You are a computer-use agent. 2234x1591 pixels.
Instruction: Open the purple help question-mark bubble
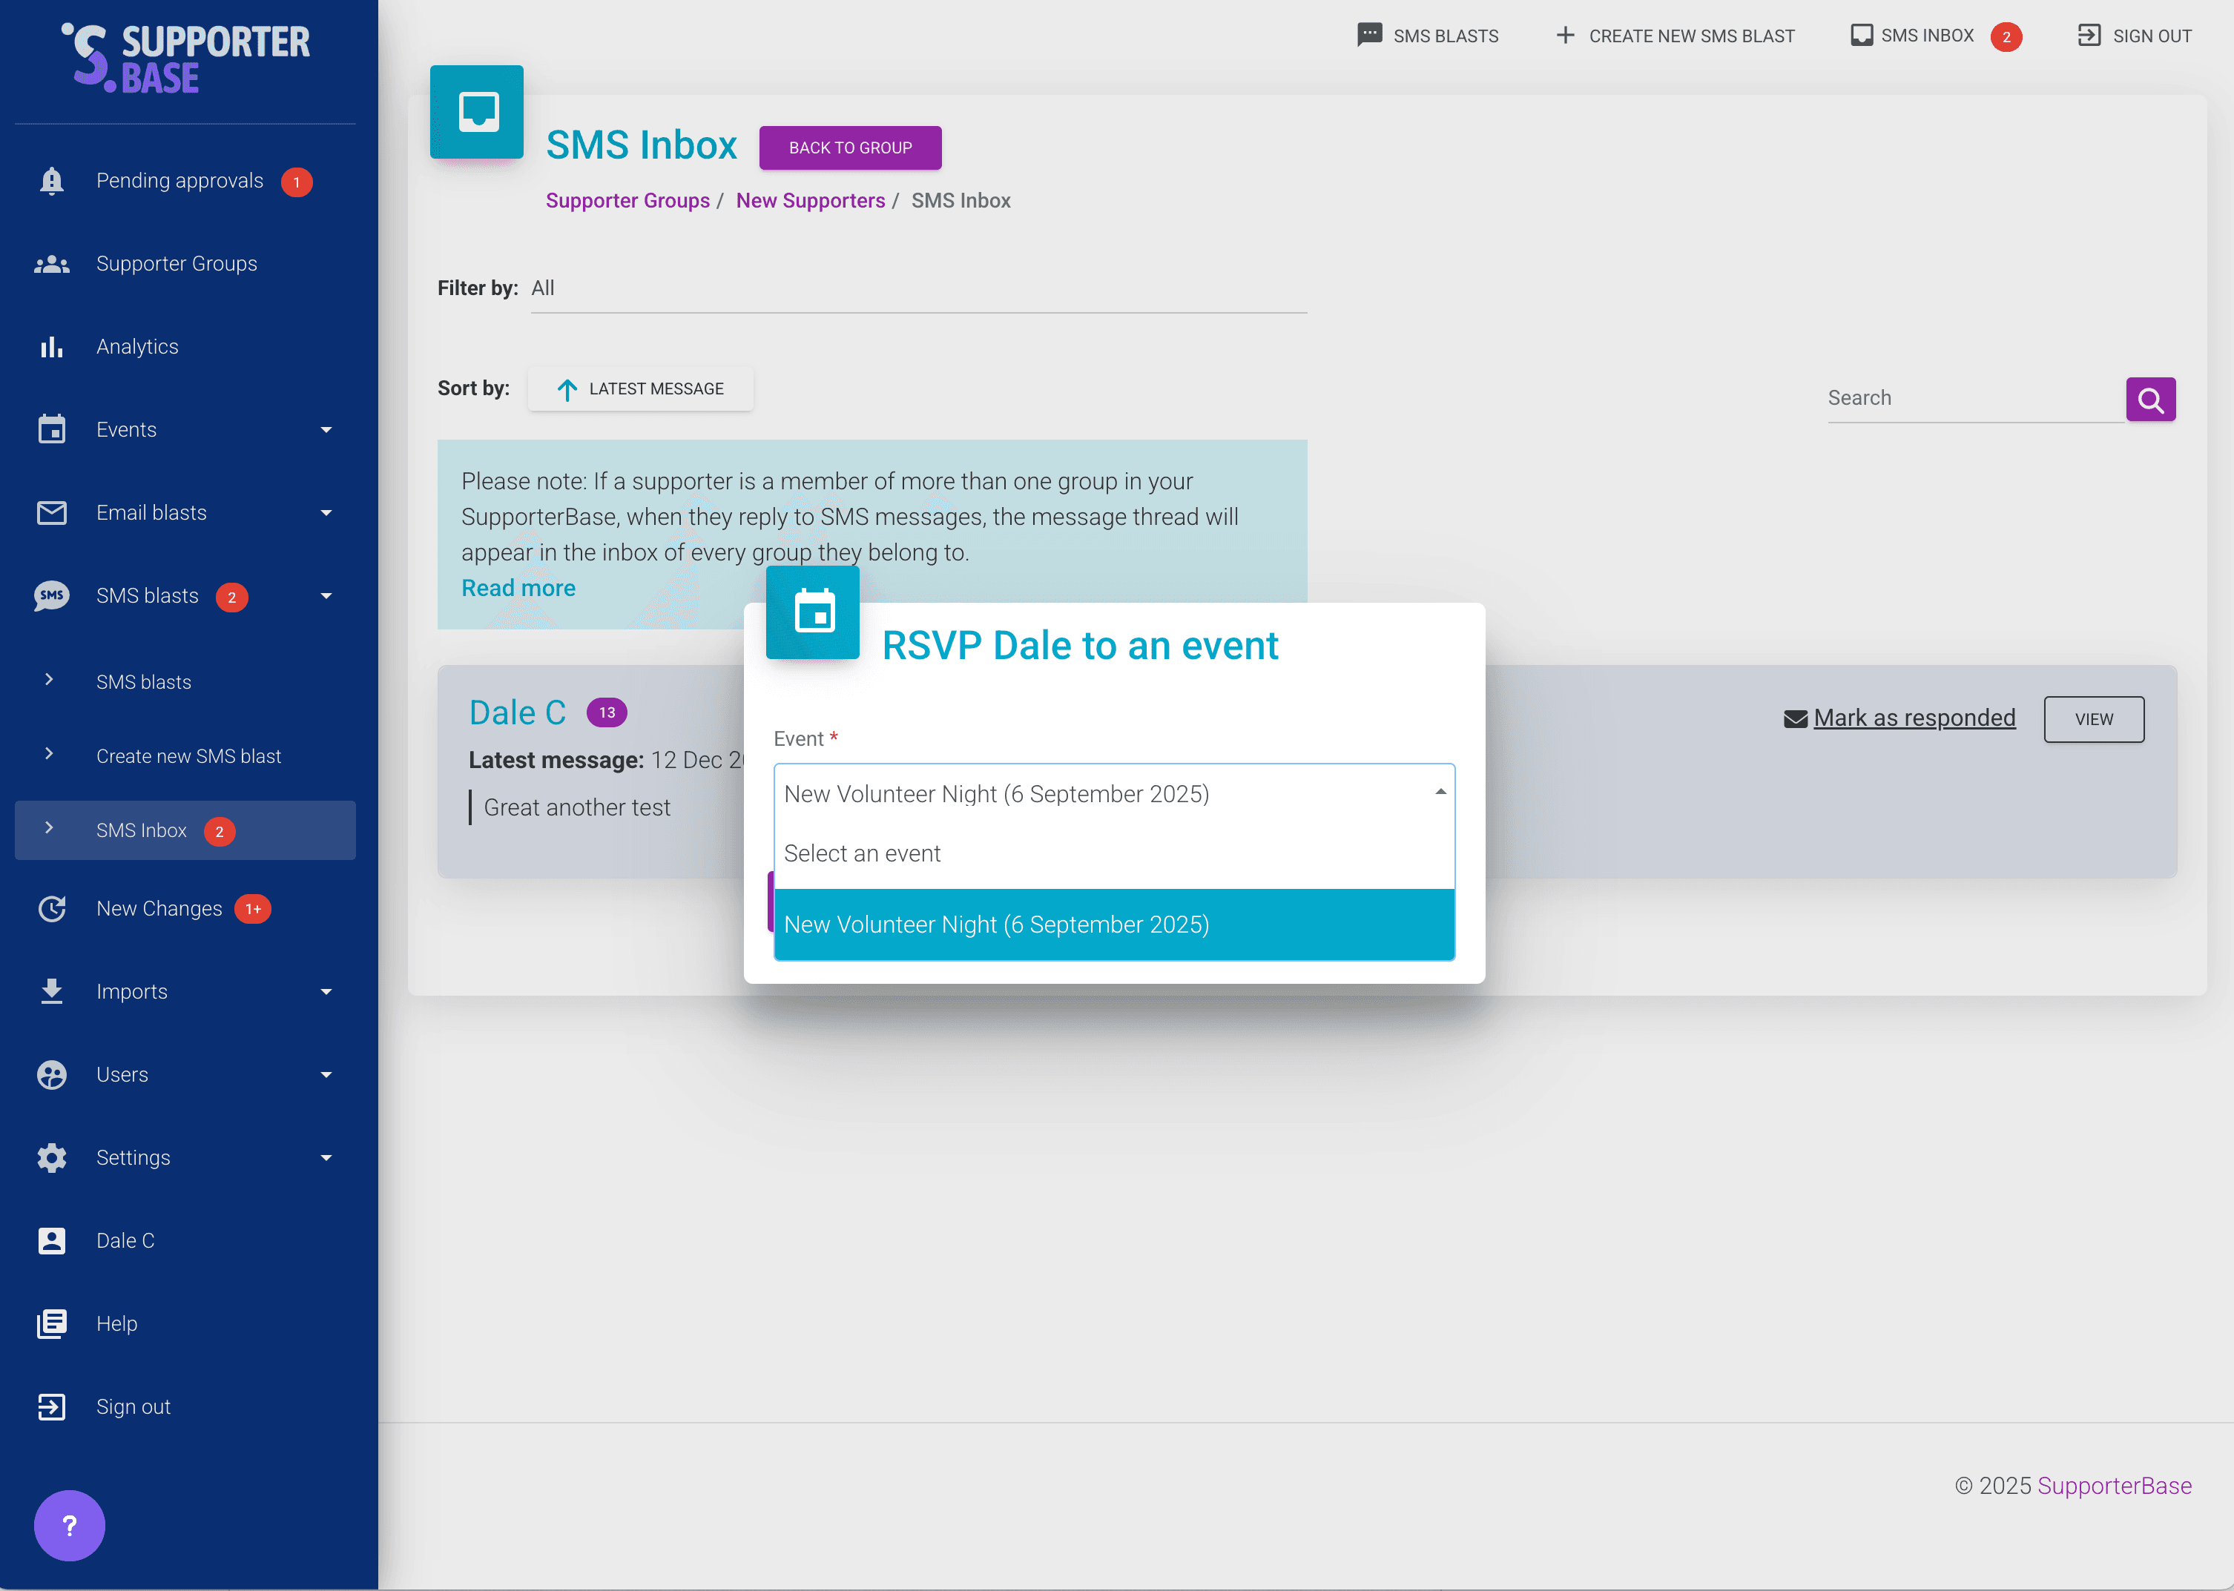(70, 1525)
